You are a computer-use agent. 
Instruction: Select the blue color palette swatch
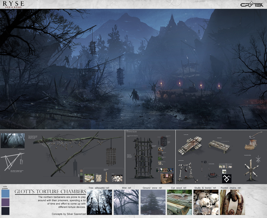[5, 194]
